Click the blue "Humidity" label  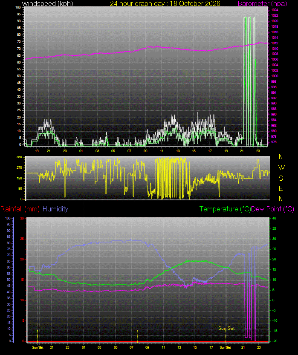[x=55, y=209]
